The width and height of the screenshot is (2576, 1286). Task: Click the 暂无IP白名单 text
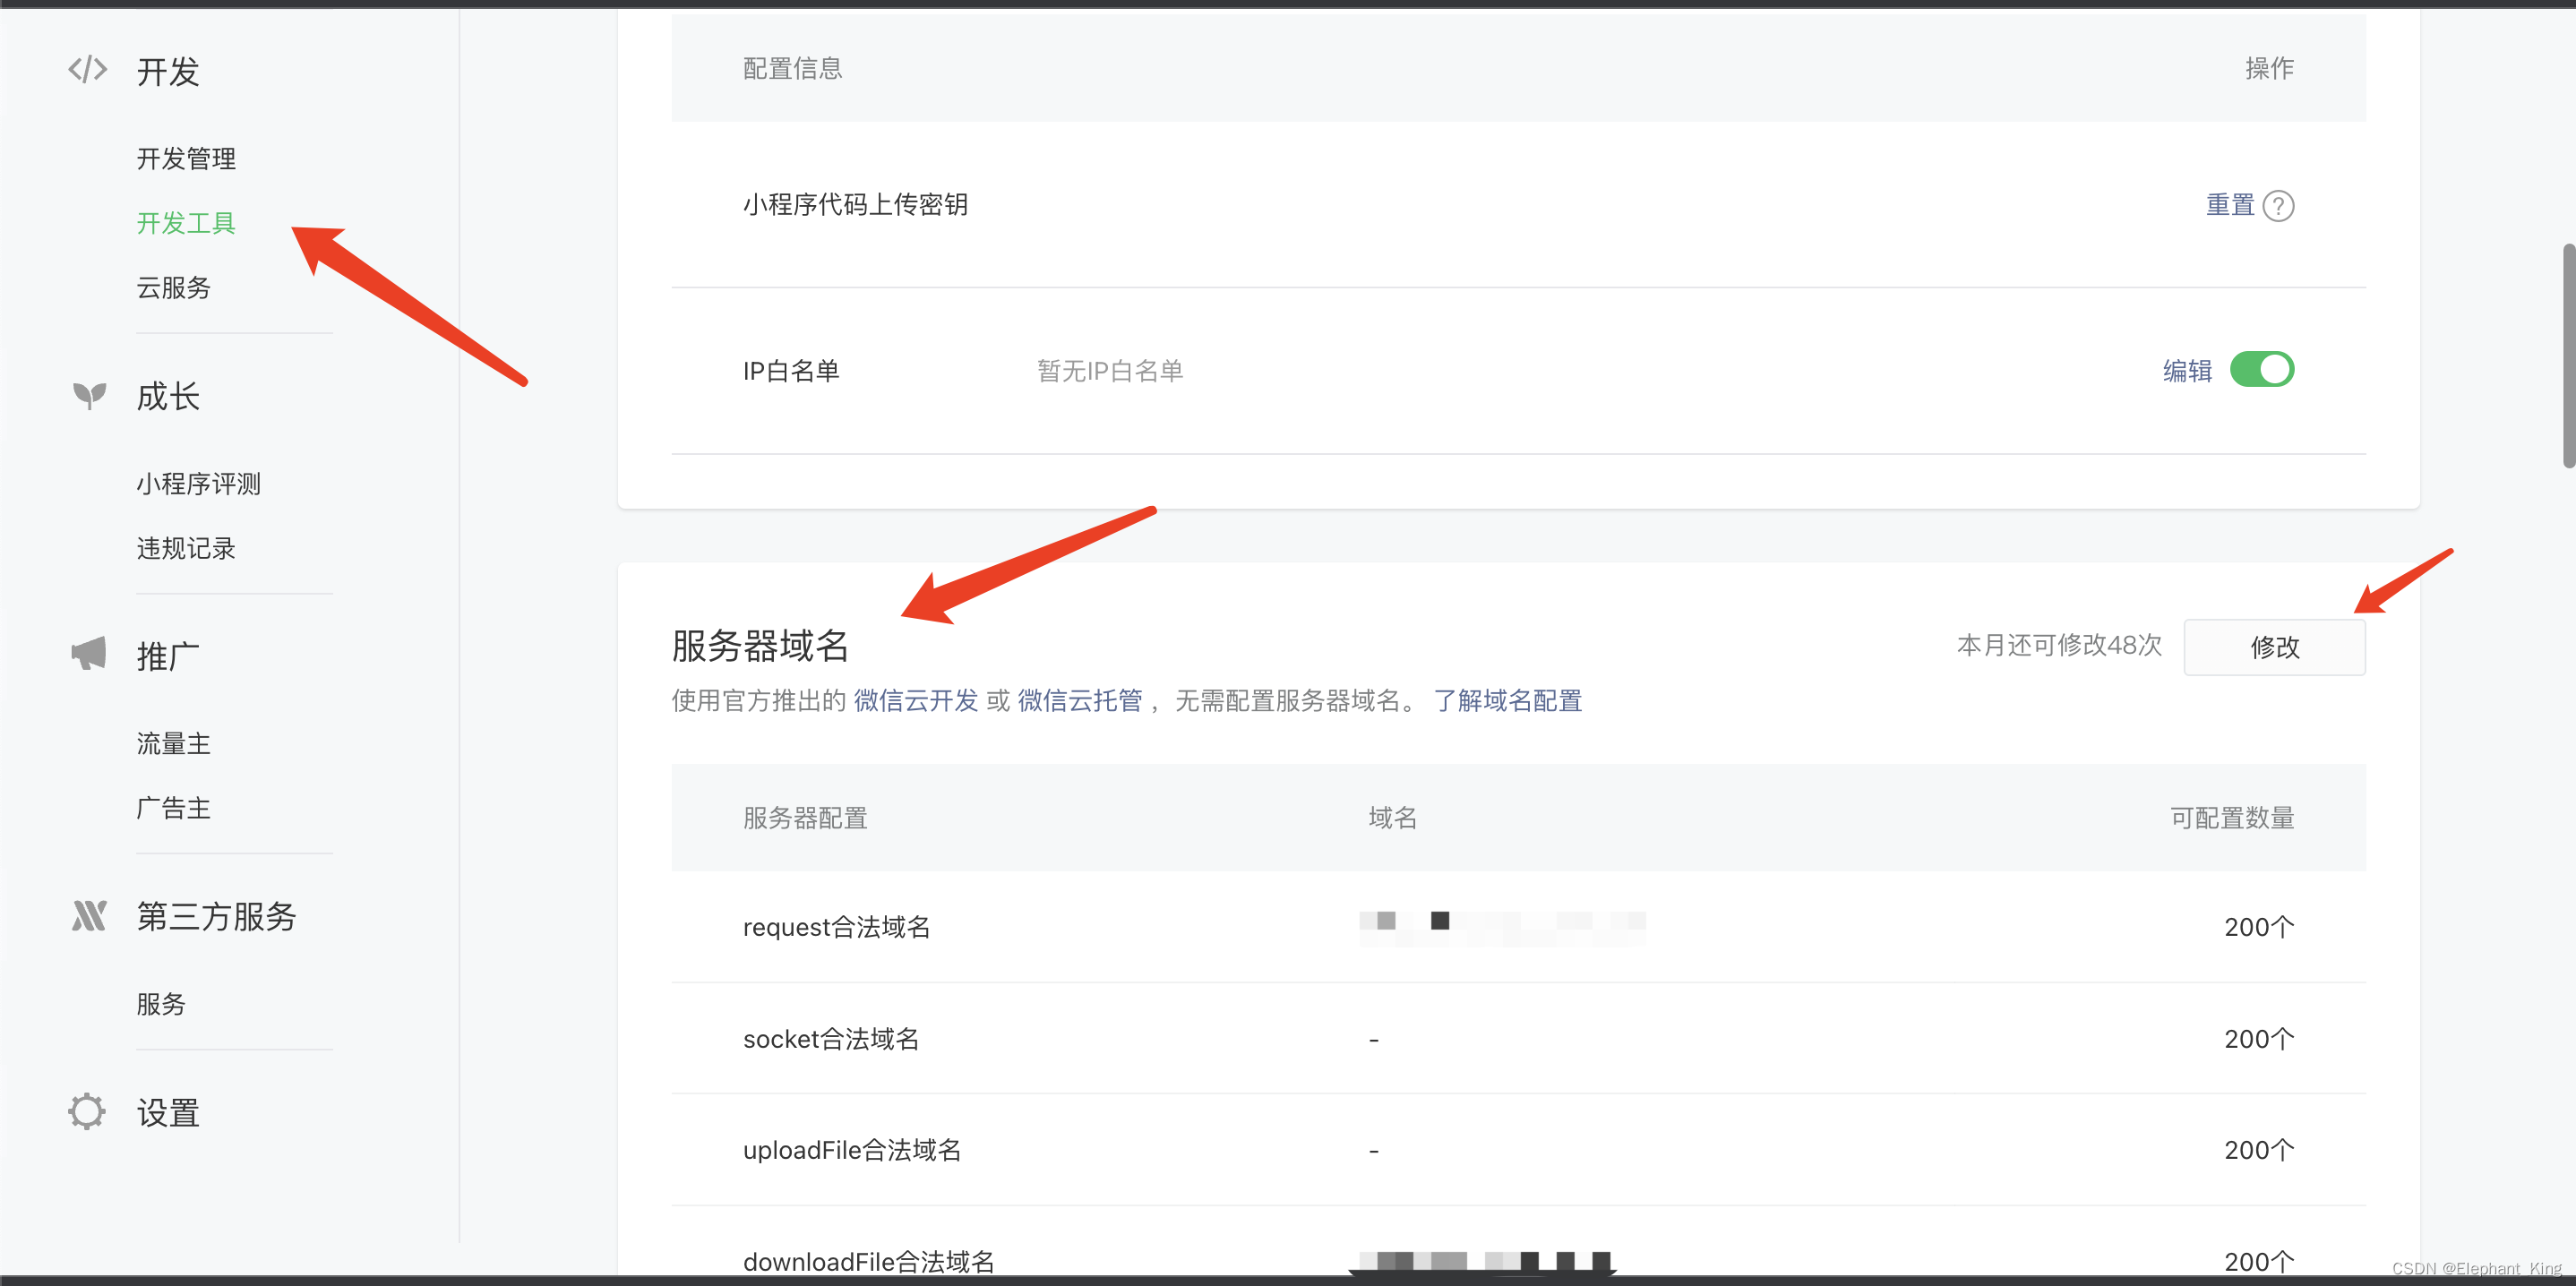[x=1110, y=371]
